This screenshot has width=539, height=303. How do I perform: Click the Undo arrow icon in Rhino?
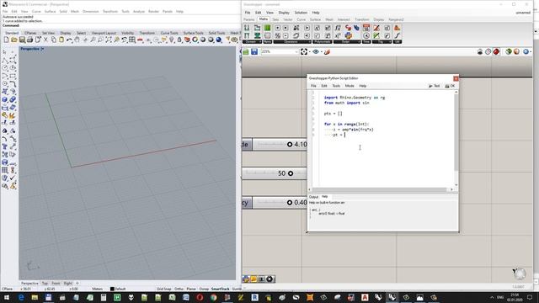coord(69,40)
